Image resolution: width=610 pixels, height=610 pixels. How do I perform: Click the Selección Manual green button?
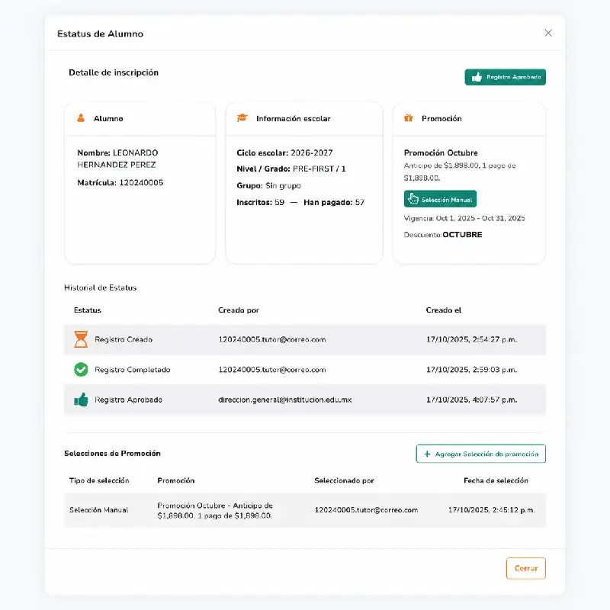pos(440,199)
